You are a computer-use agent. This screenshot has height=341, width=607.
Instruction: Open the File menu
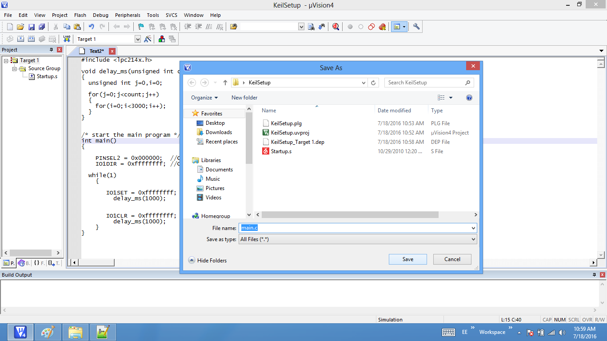tap(8, 15)
